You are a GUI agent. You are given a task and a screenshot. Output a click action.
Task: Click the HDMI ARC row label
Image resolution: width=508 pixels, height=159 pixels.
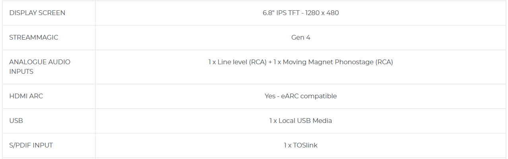coord(26,96)
